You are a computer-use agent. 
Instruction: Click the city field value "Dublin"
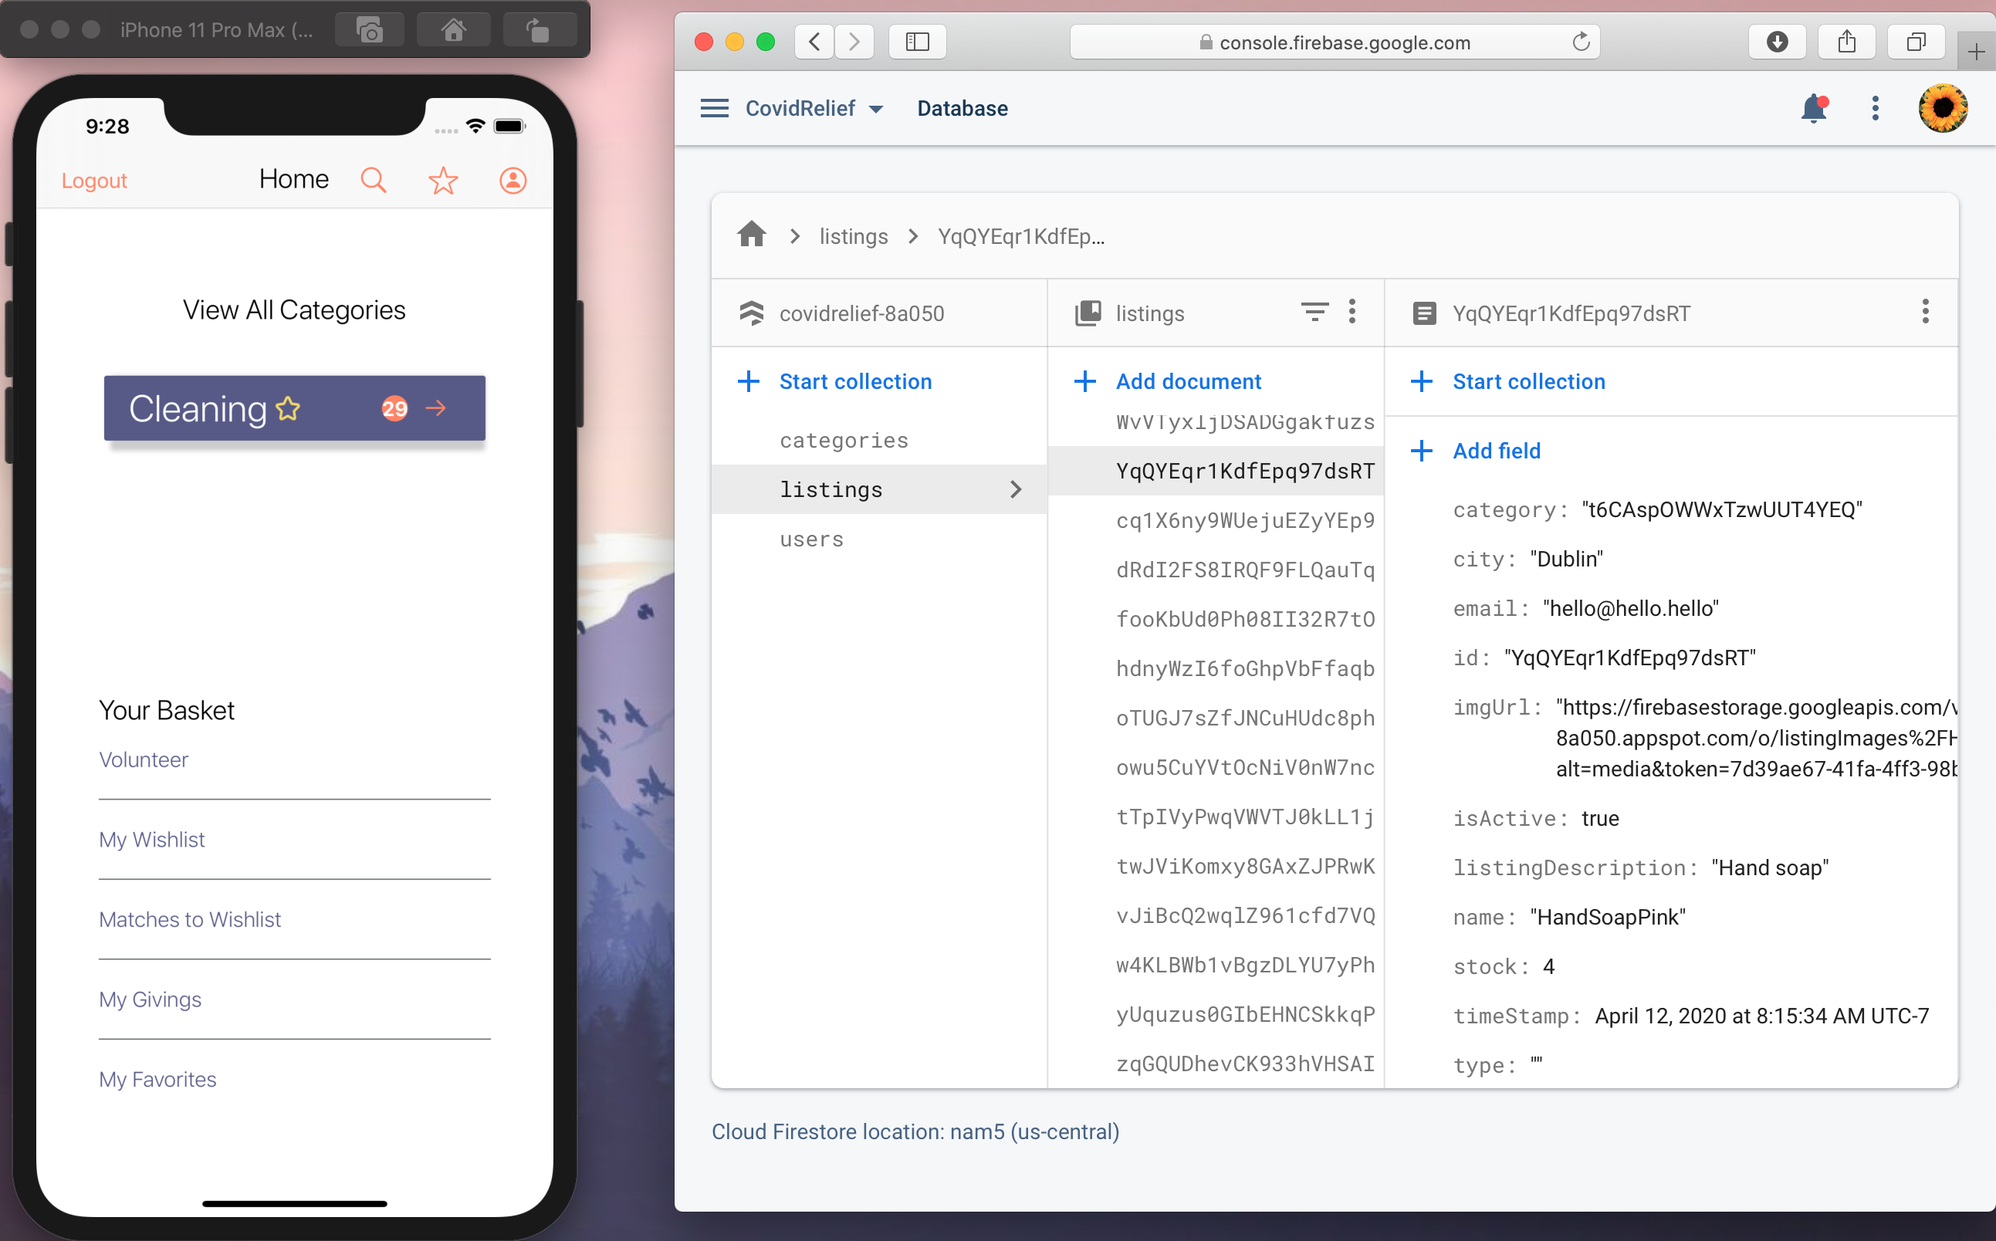[1566, 559]
